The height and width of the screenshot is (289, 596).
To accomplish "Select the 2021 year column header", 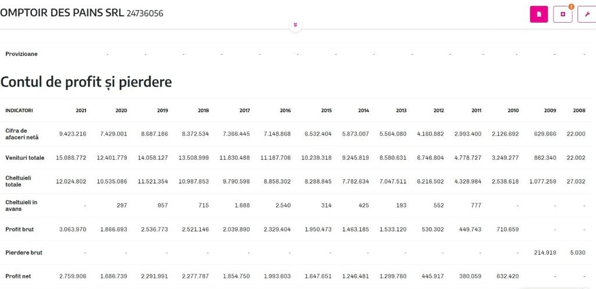I will tap(80, 110).
